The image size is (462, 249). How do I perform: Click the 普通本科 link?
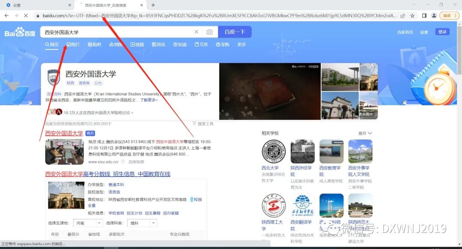[x=116, y=184]
